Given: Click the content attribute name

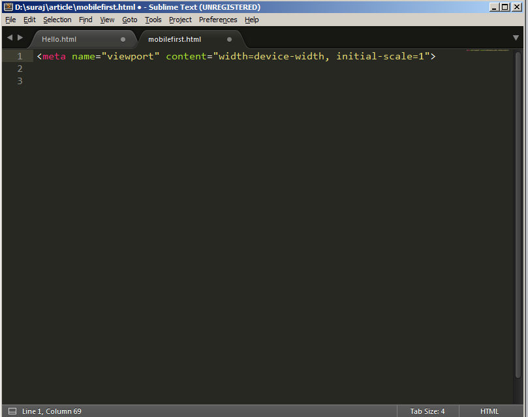Looking at the screenshot, I should coord(186,56).
